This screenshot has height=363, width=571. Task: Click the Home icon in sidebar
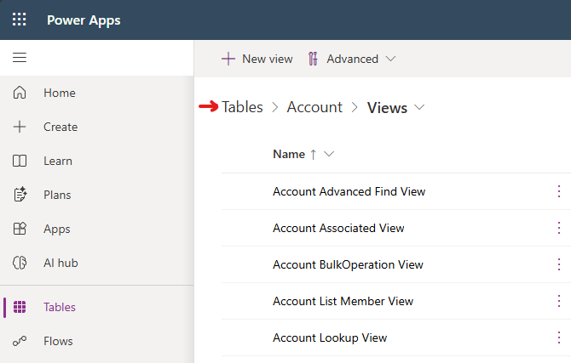click(20, 93)
